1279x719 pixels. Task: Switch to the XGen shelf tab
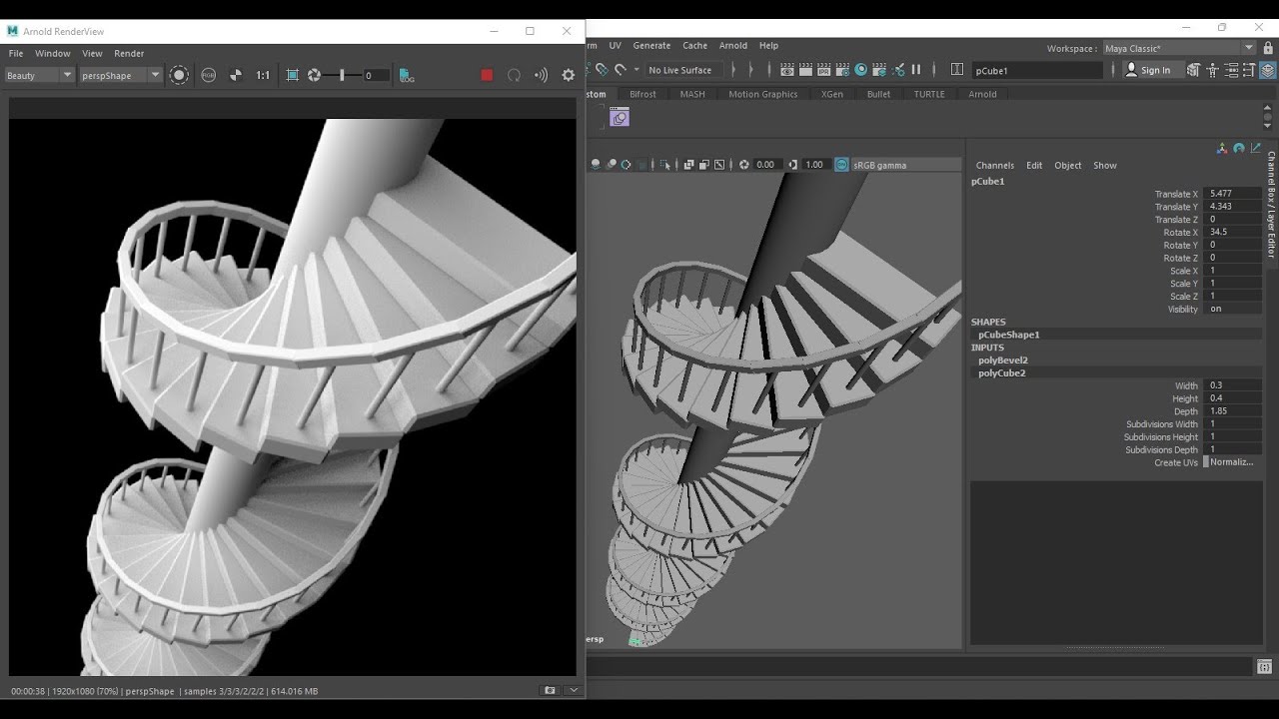[x=831, y=94]
